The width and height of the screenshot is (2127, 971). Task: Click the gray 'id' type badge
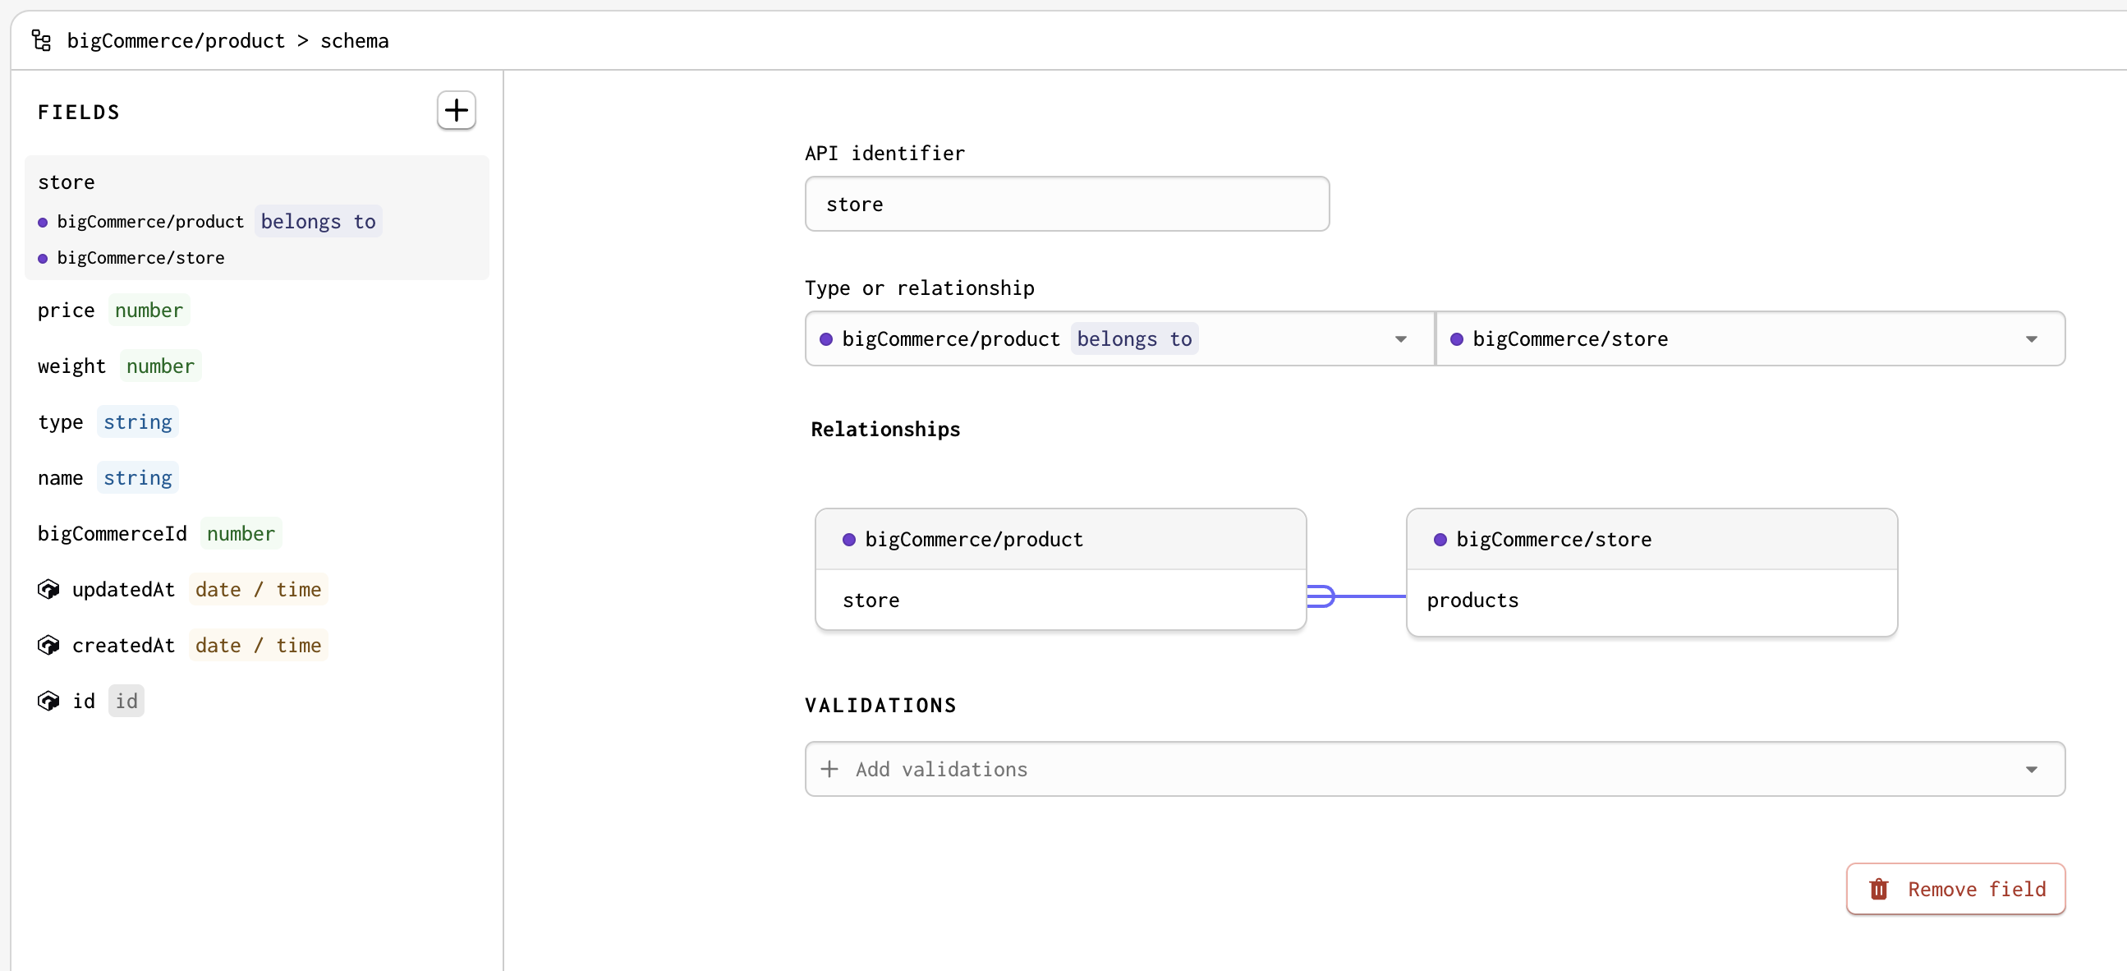126,701
